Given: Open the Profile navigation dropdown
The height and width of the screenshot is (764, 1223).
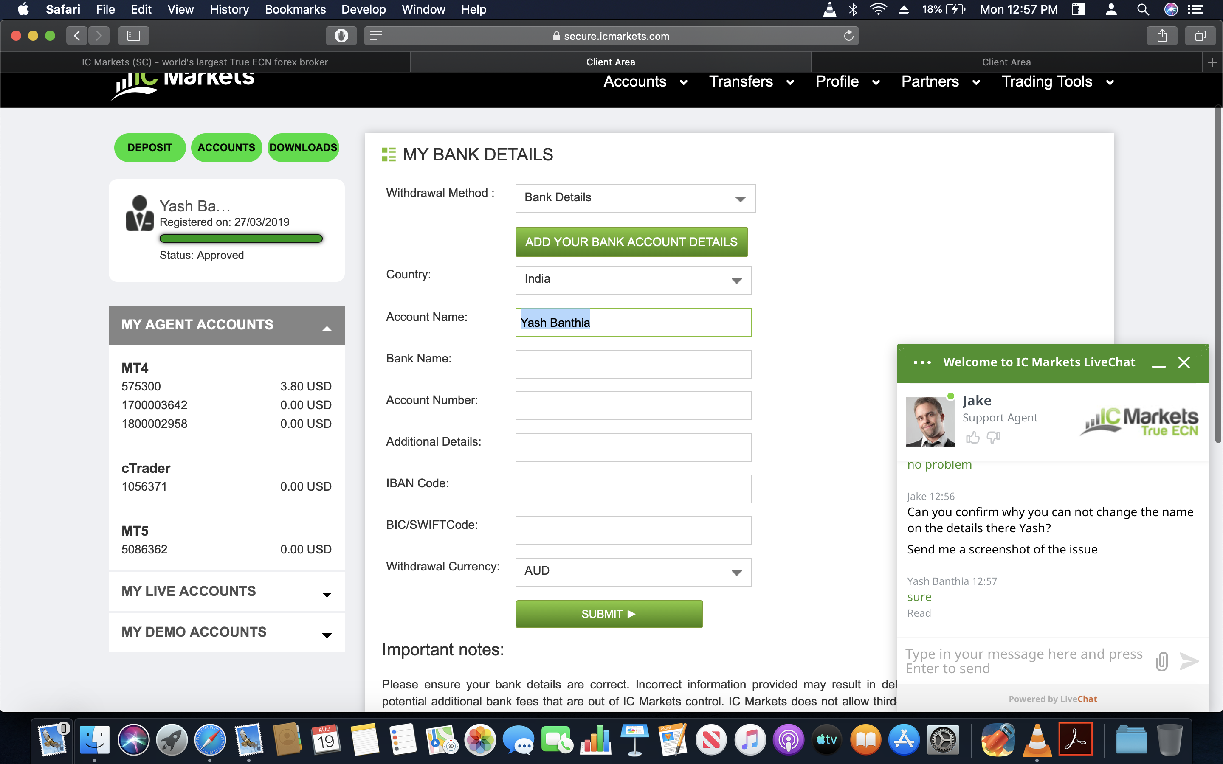Looking at the screenshot, I should tap(848, 82).
